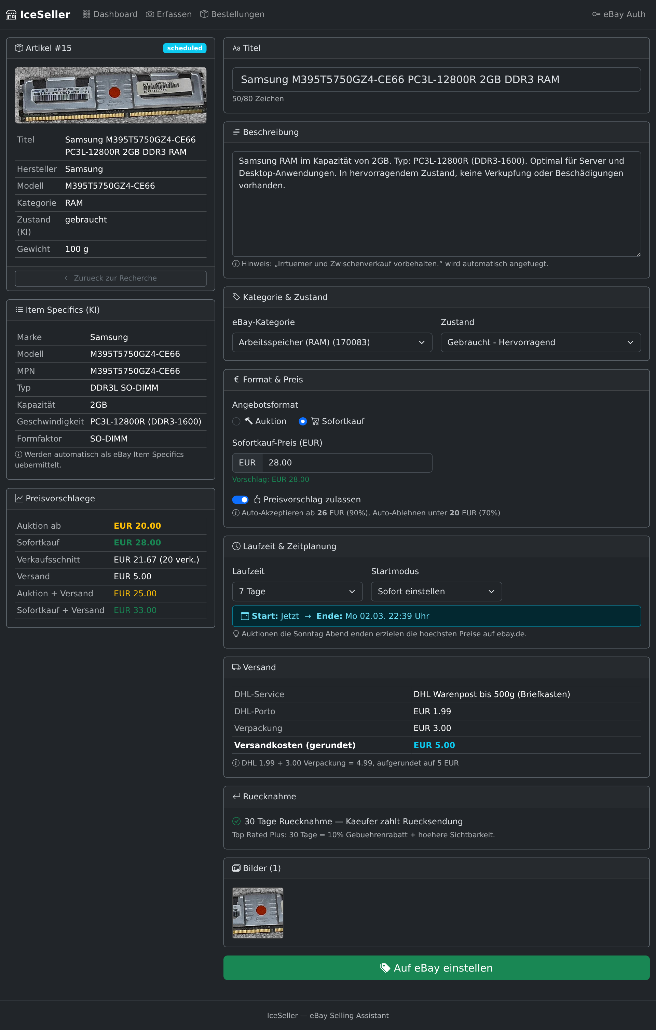Open eBay Auth link
The width and height of the screenshot is (656, 1030).
pyautogui.click(x=618, y=14)
